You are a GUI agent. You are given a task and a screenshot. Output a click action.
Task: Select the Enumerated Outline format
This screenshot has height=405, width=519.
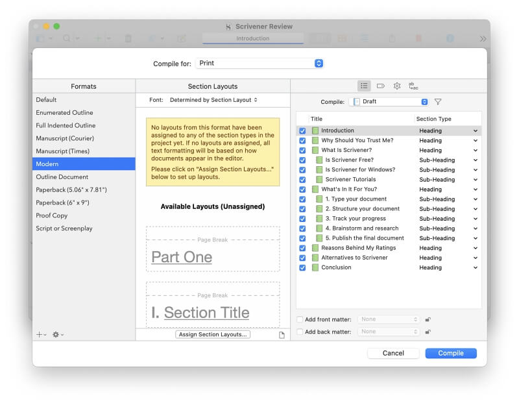pos(84,112)
